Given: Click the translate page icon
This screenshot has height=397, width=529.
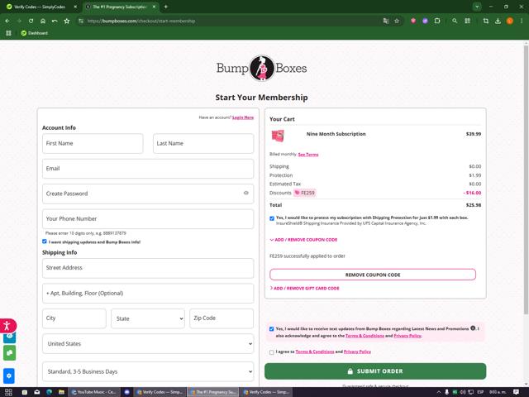Looking at the screenshot, I should [x=386, y=21].
